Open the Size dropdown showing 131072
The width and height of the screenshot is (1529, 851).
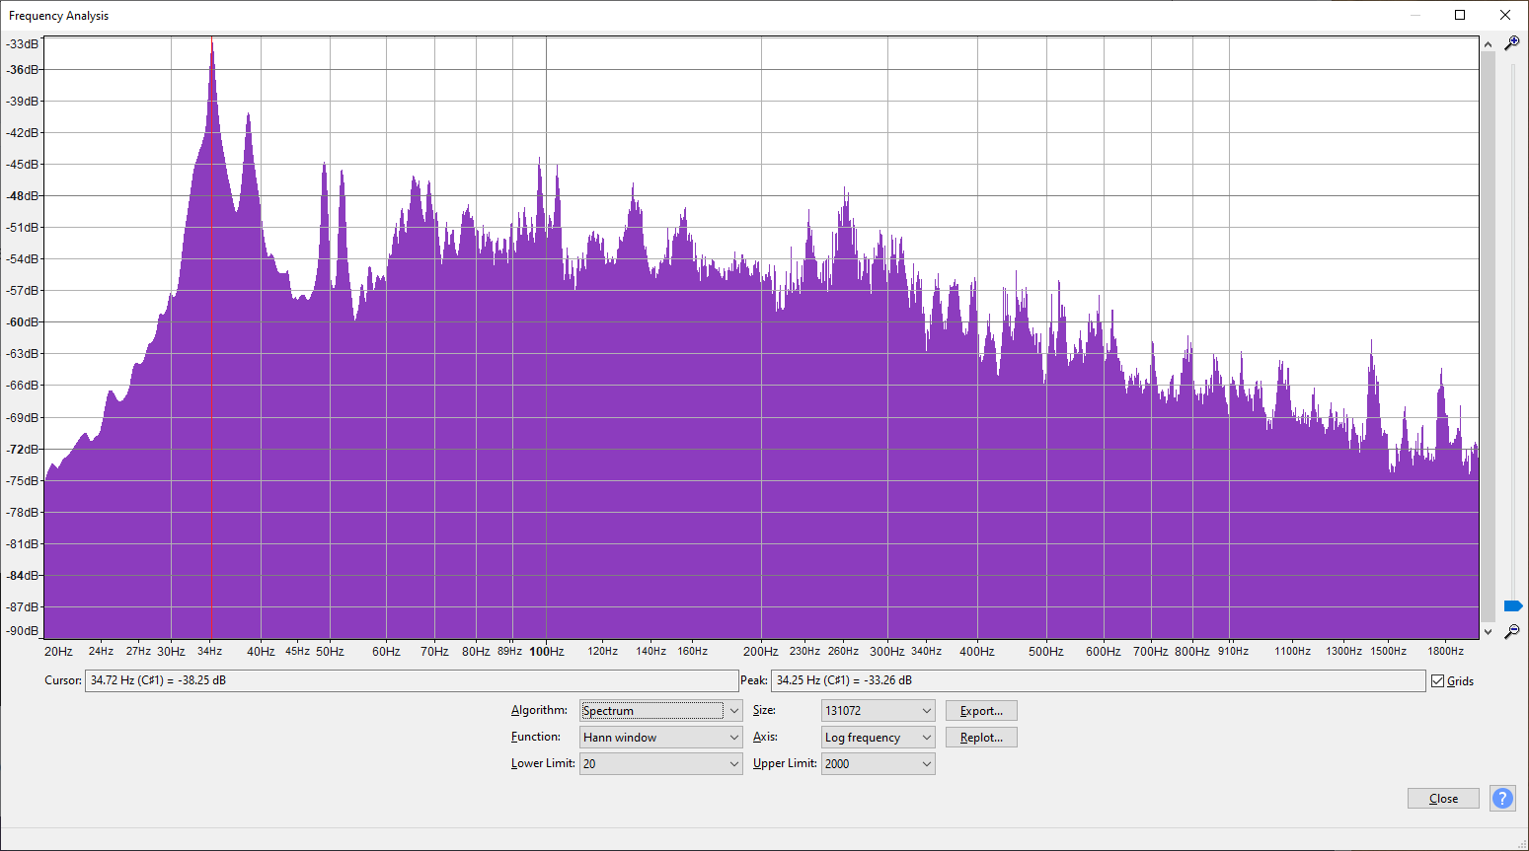(879, 711)
